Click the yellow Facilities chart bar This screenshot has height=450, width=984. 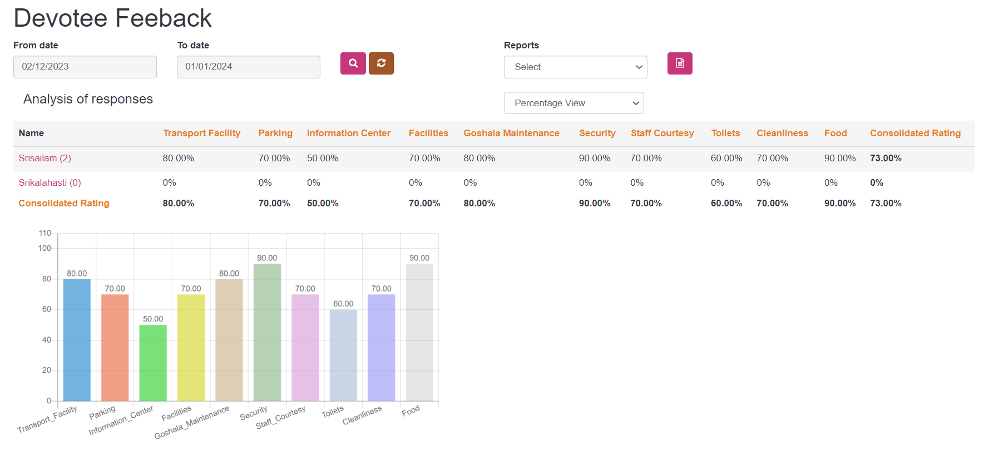coord(191,348)
